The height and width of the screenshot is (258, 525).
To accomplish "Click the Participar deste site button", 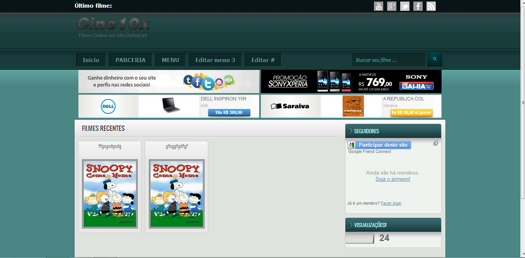I will (379, 145).
